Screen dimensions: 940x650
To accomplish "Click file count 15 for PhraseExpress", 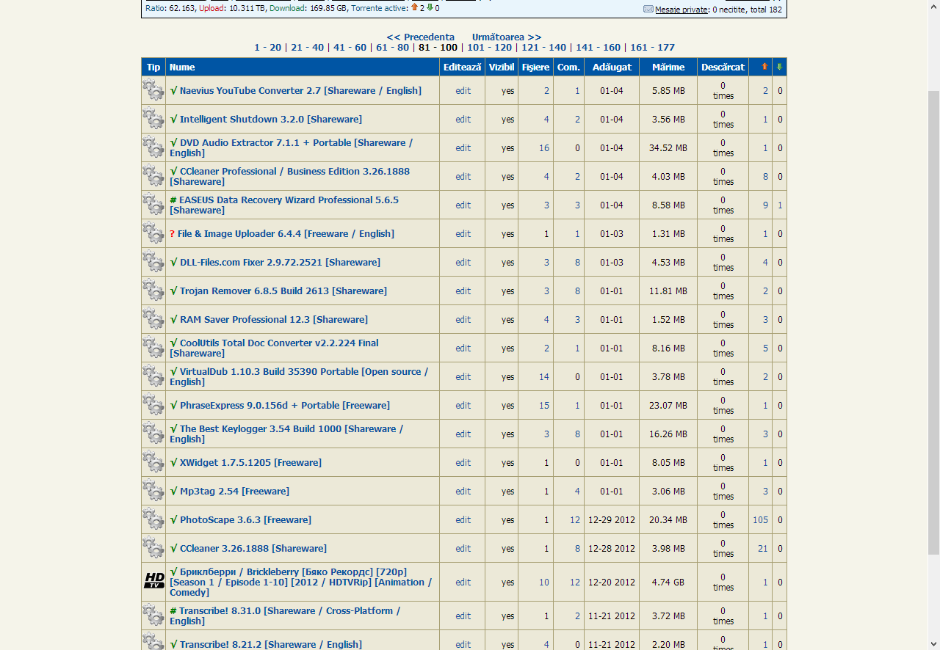I will tap(544, 405).
